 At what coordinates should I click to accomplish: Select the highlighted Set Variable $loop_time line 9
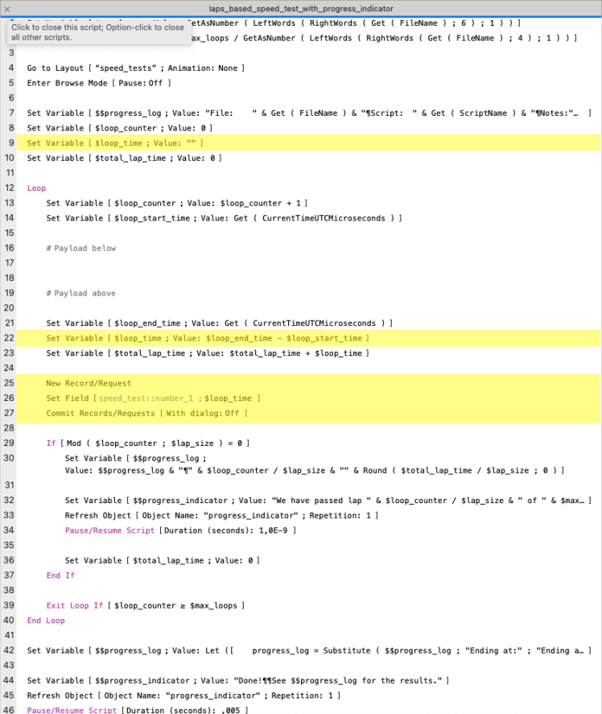pyautogui.click(x=115, y=143)
